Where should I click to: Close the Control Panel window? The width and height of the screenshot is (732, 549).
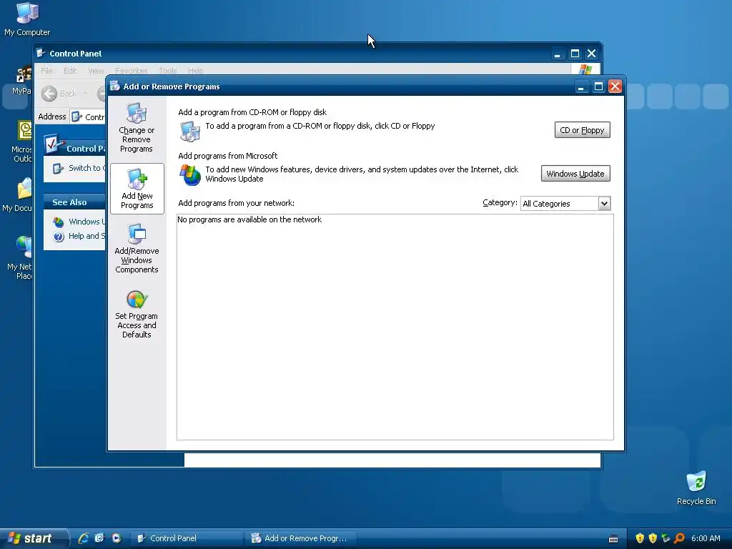[x=591, y=53]
